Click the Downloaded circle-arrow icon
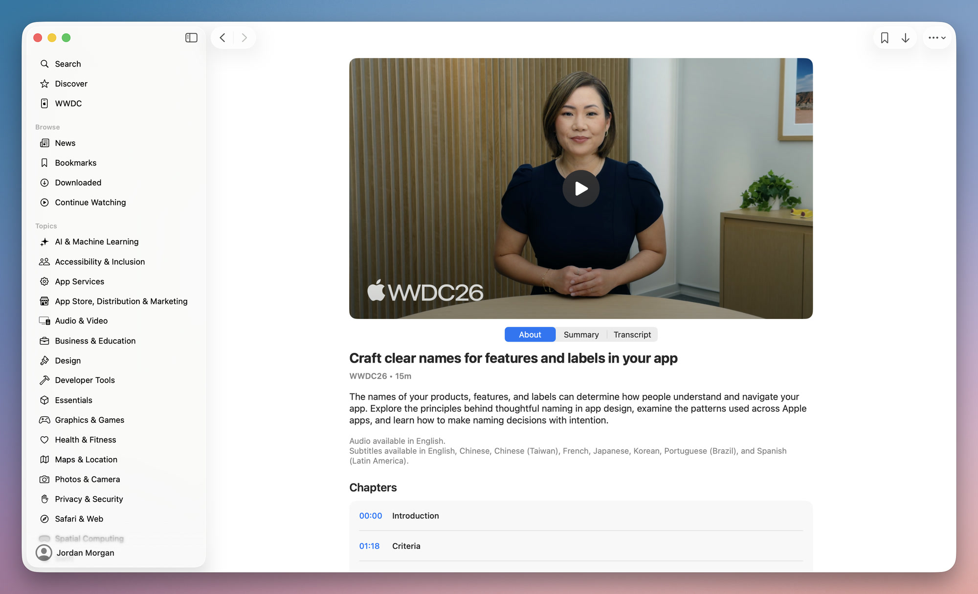 click(44, 183)
